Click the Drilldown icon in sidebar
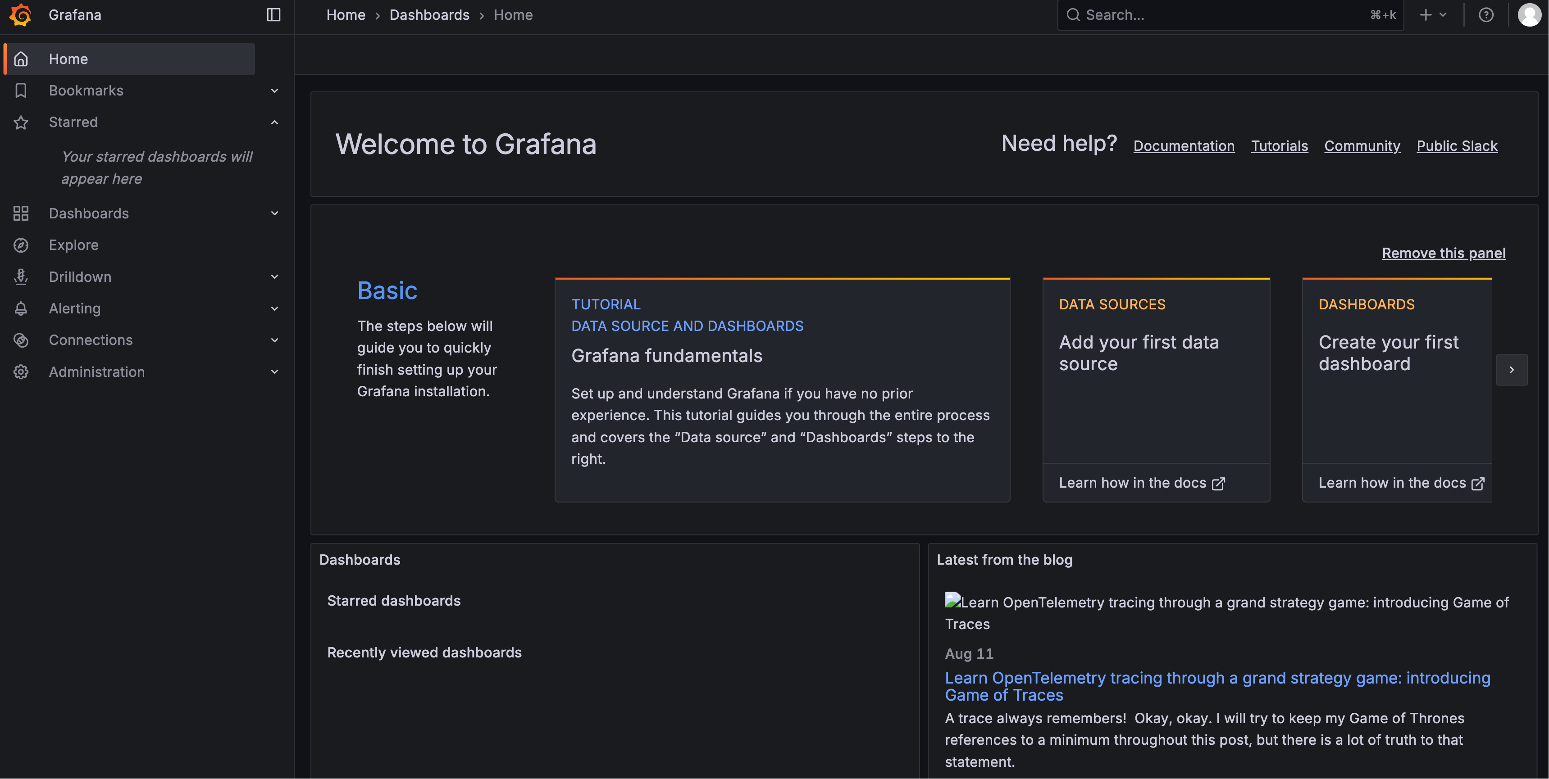This screenshot has width=1549, height=779. (21, 277)
